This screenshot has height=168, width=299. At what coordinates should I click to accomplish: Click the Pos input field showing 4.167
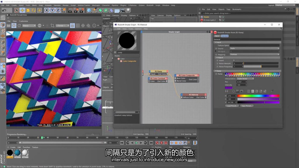[241, 82]
